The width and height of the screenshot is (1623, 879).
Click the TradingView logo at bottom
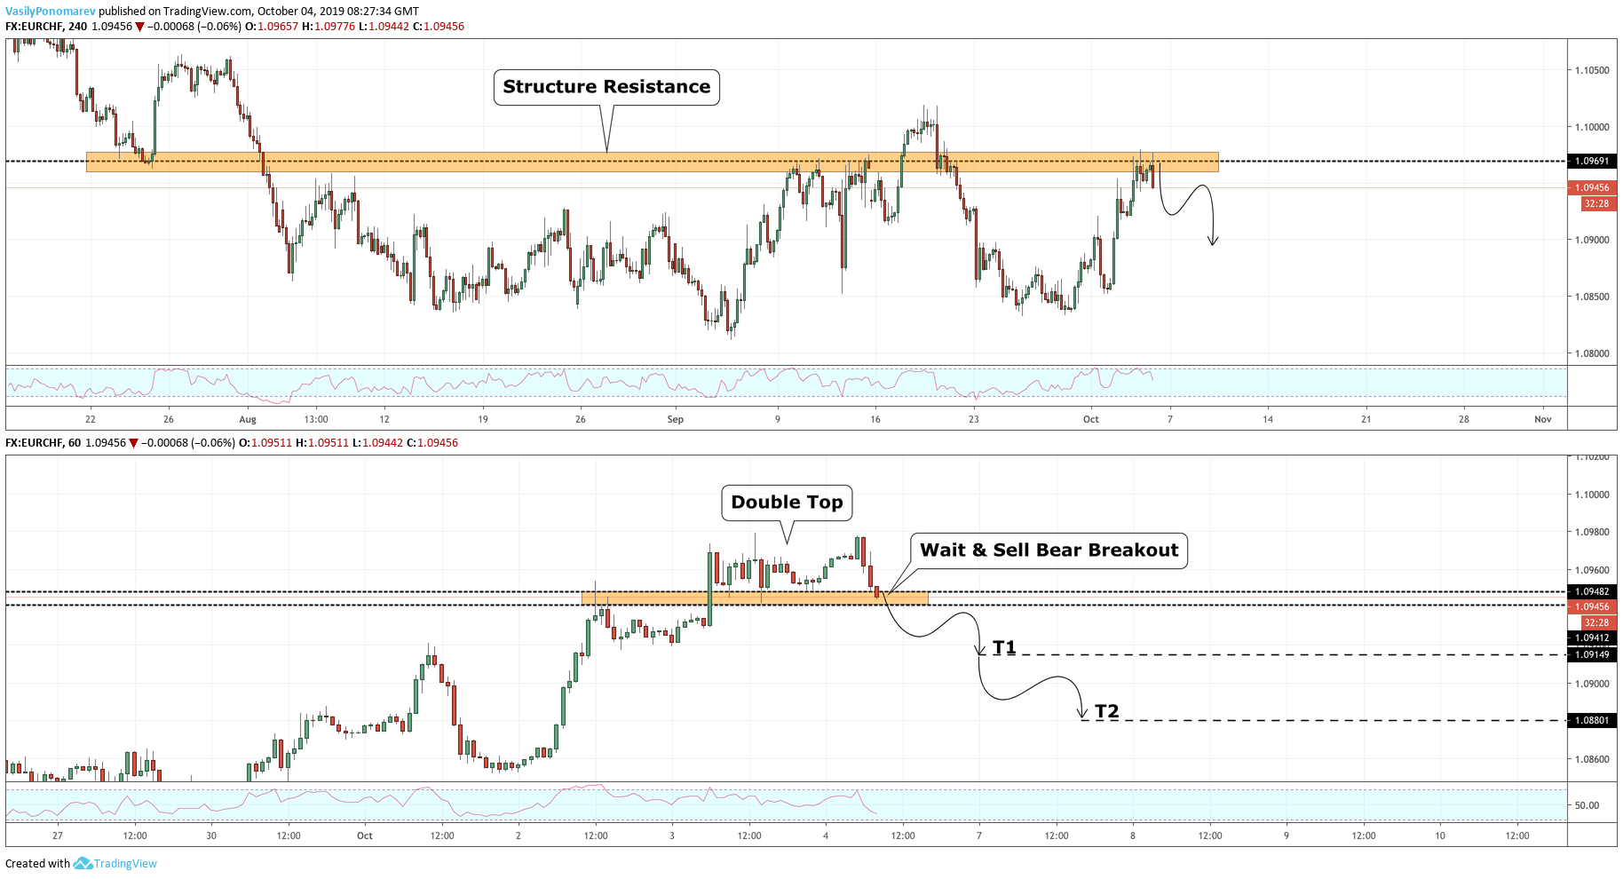pyautogui.click(x=115, y=863)
